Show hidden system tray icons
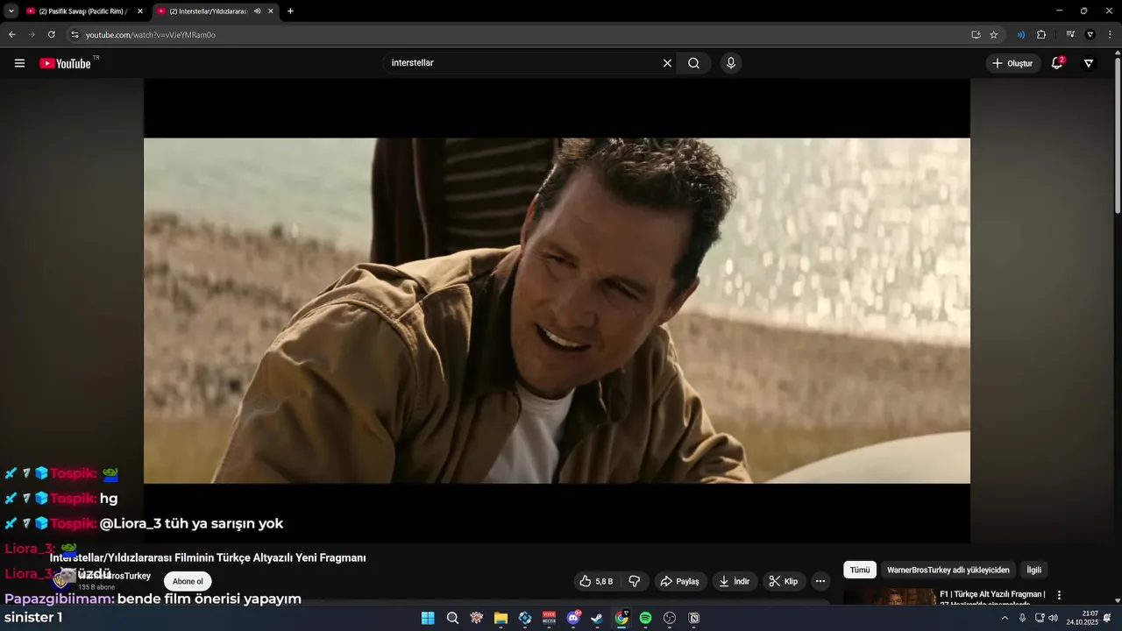Screen dimensions: 1122x631 [1005, 618]
